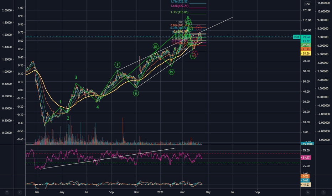Image resolution: width=332 pixels, height=196 pixels.
Task: Click the 120.00 price scale value
Action: (x=307, y=10)
